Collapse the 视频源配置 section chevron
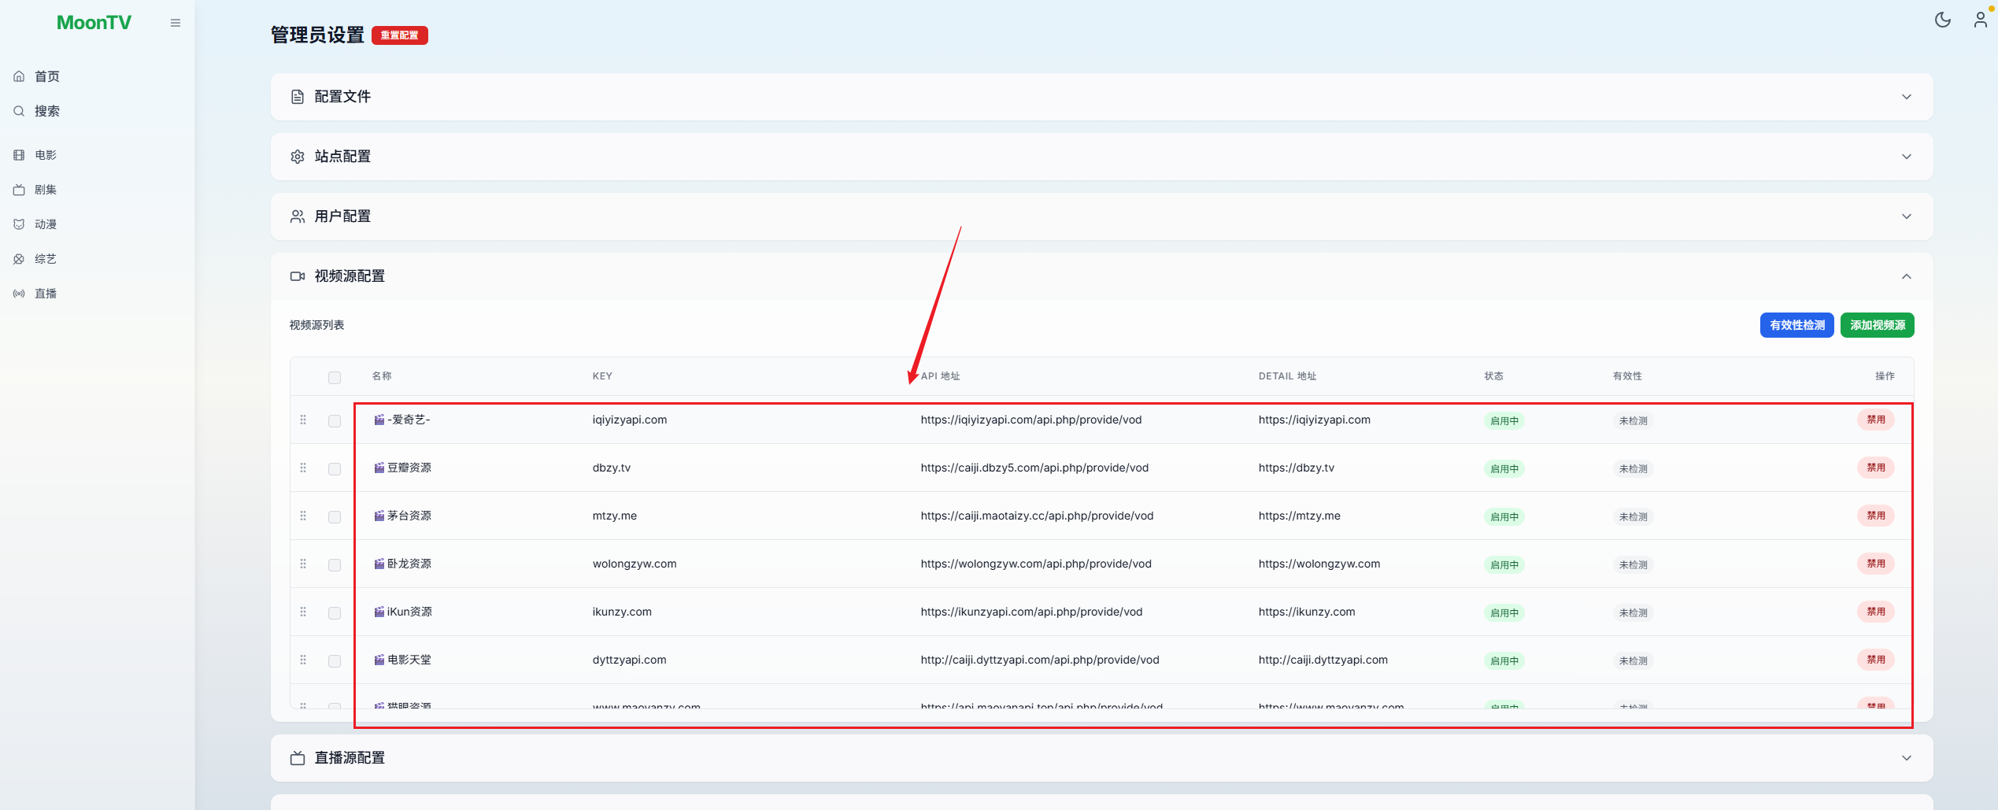The image size is (1998, 810). (x=1906, y=276)
